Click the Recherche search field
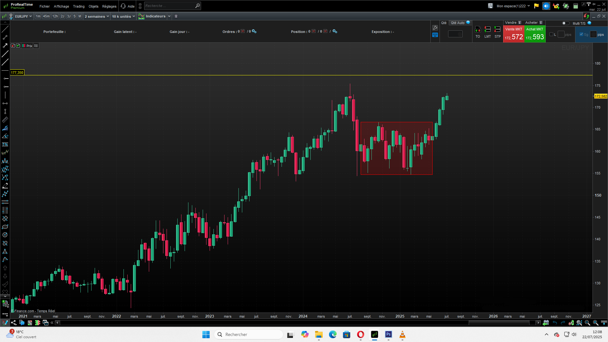The height and width of the screenshot is (342, 608). point(169,6)
